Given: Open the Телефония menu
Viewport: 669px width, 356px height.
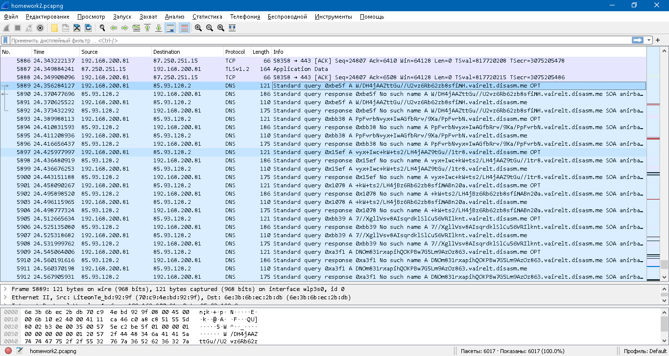Looking at the screenshot, I should [x=245, y=17].
